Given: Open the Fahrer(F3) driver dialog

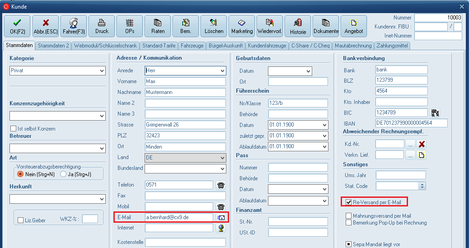Looking at the screenshot, I should point(73,26).
